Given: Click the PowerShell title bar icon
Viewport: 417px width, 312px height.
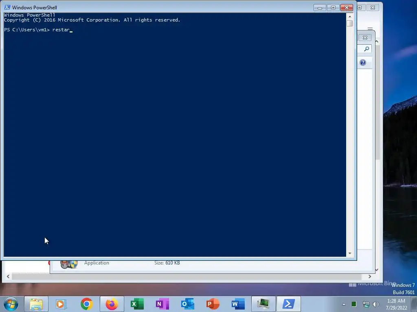Looking at the screenshot, I should (7, 7).
